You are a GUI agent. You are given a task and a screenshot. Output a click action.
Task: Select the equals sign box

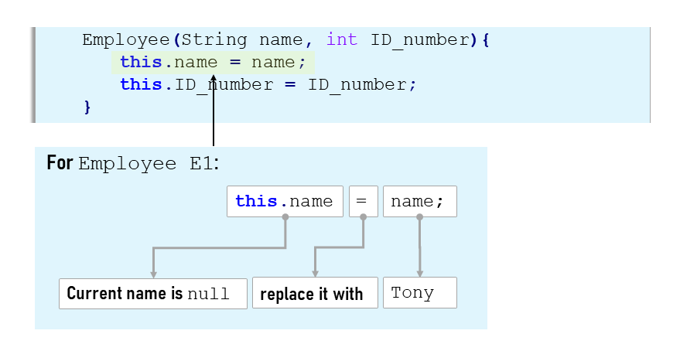pyautogui.click(x=363, y=202)
